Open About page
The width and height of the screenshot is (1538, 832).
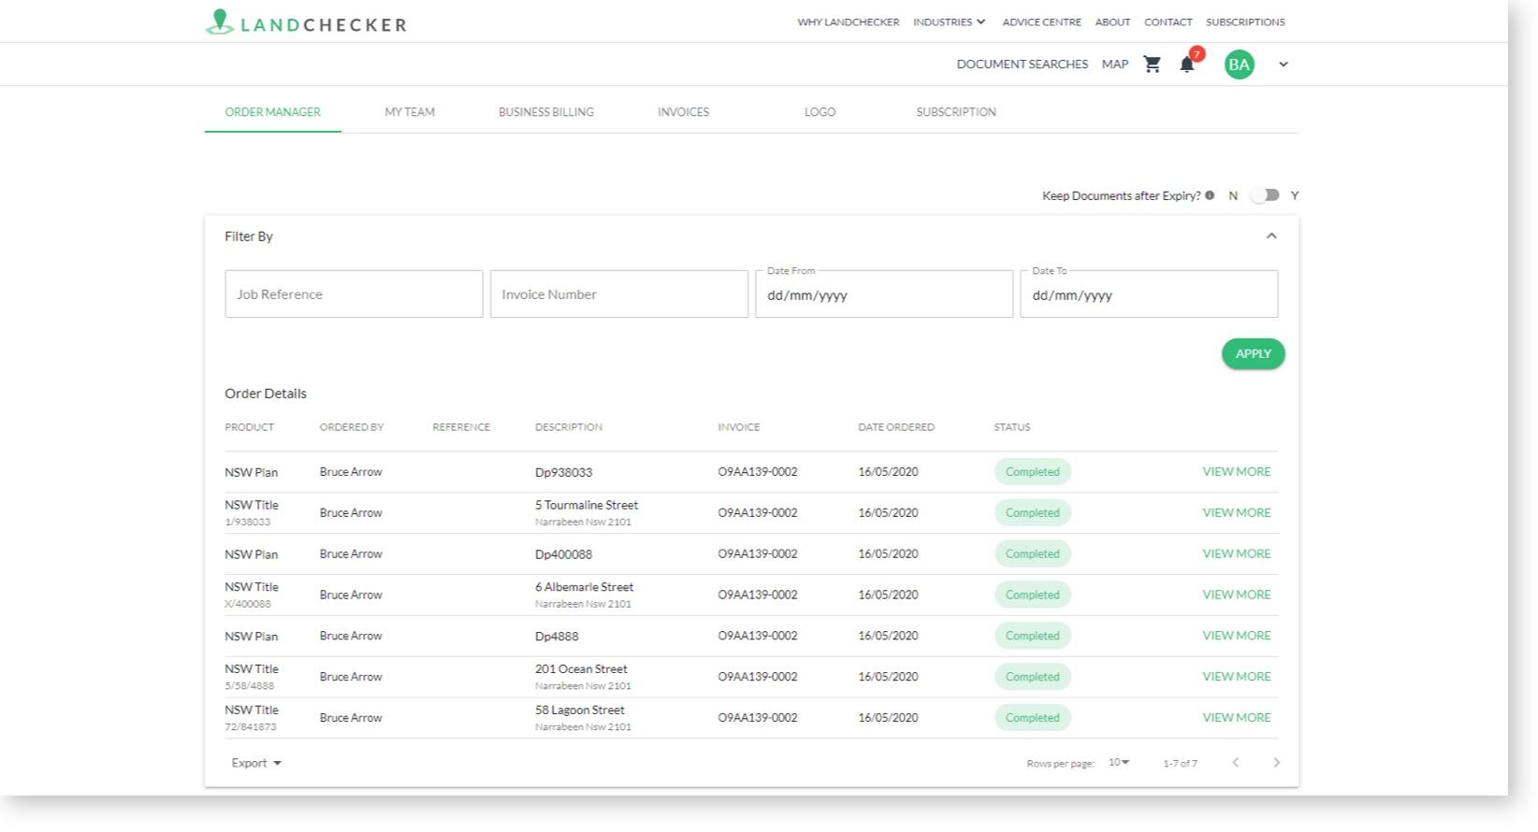[x=1112, y=22]
